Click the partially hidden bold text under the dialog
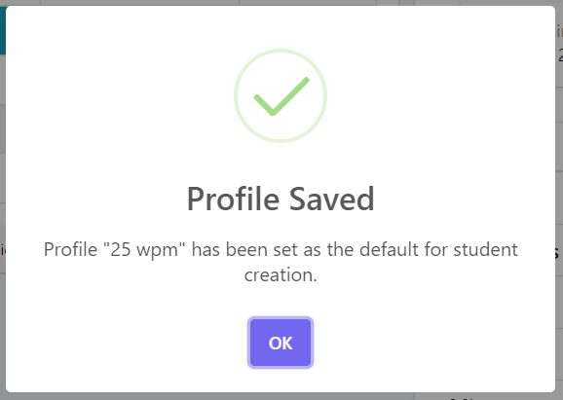 tap(461, 397)
